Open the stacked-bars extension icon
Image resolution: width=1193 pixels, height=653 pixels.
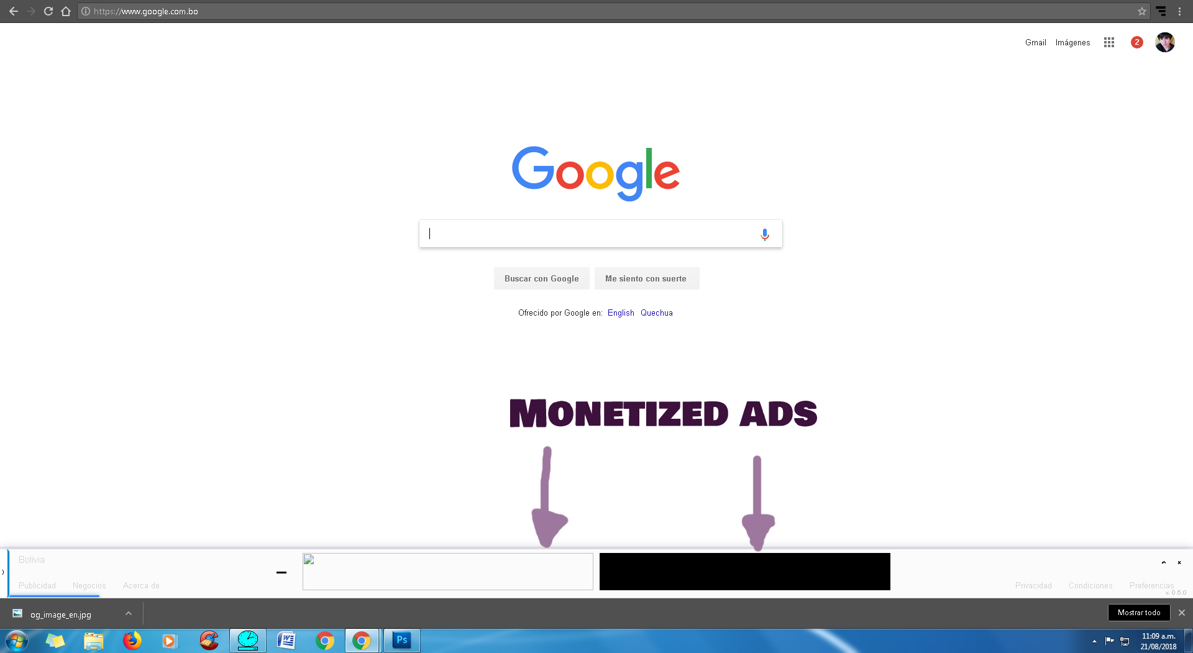coord(1161,11)
